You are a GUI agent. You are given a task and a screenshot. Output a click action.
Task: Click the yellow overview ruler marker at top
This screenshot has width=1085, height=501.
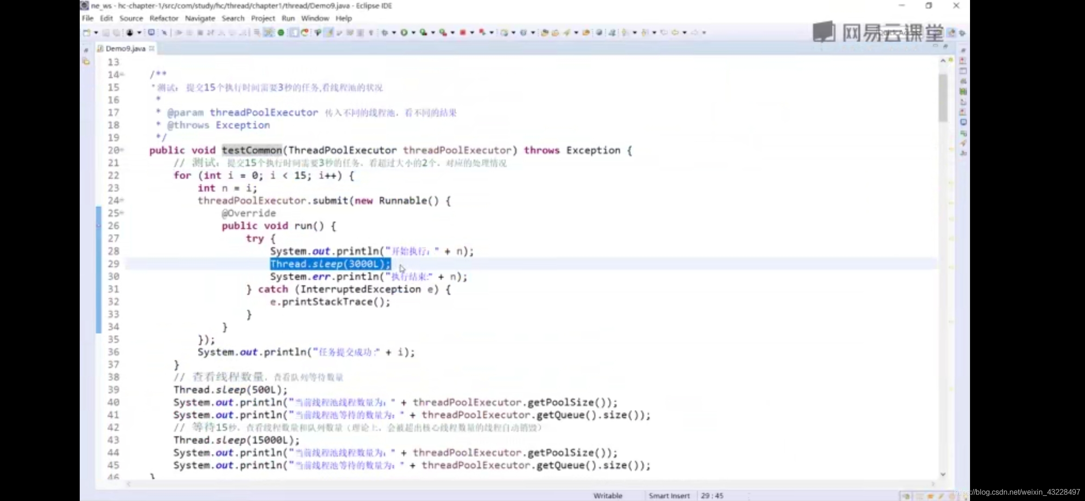[x=951, y=60]
